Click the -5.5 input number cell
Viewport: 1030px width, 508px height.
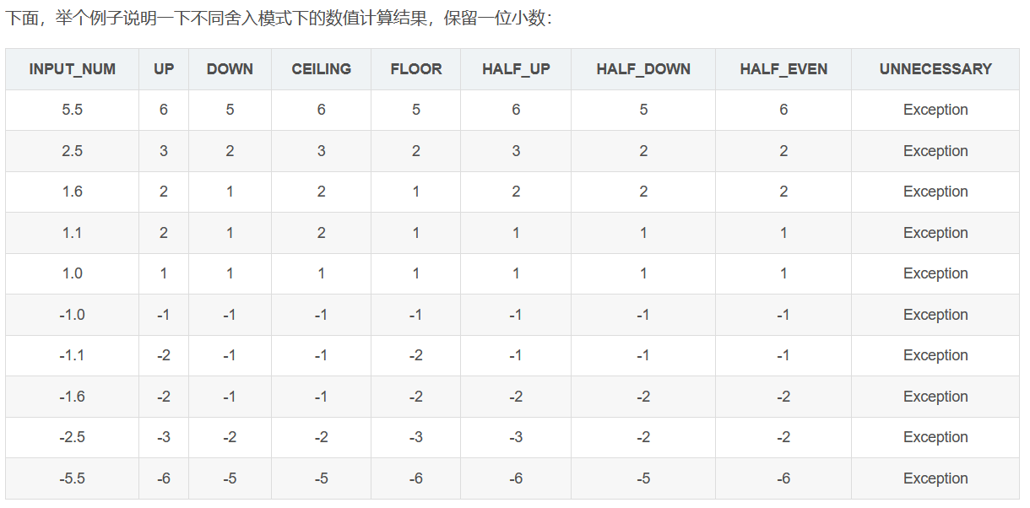[72, 478]
